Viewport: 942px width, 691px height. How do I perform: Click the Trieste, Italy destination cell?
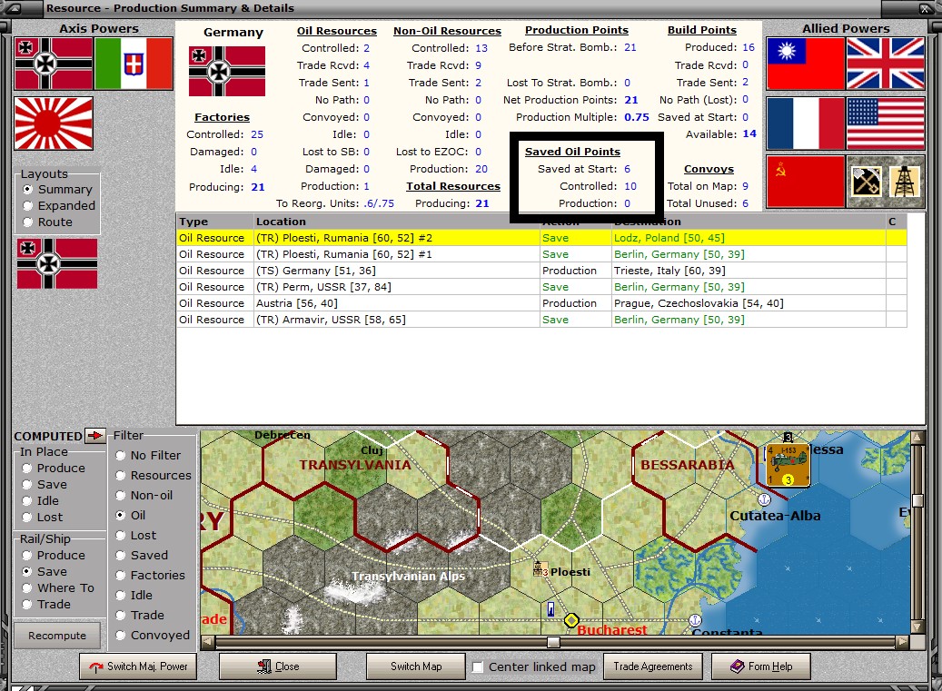[749, 271]
